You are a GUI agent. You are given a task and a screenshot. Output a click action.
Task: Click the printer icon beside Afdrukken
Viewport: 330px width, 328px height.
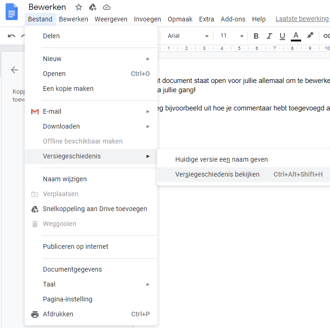click(35, 314)
